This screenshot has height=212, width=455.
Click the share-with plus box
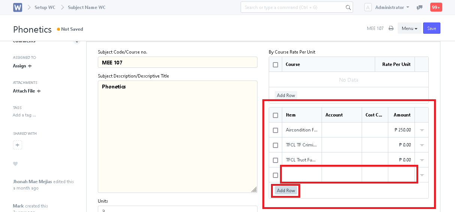coord(17,145)
